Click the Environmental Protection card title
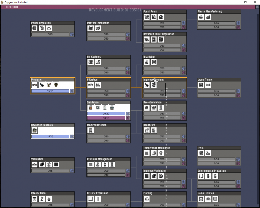Screen dimensions: 260x208 (212, 171)
